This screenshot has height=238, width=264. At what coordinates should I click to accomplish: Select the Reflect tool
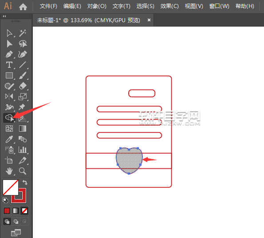9,97
